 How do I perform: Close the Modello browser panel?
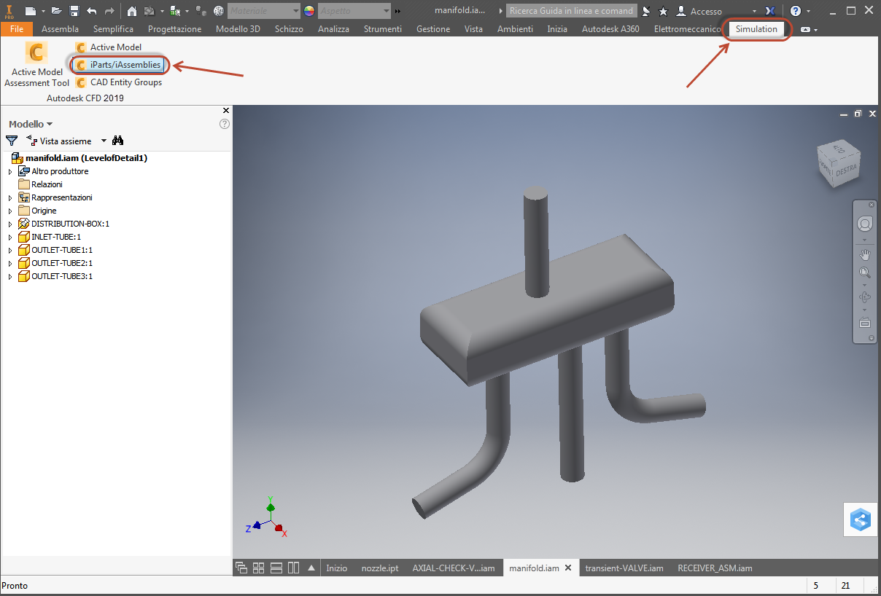click(225, 111)
